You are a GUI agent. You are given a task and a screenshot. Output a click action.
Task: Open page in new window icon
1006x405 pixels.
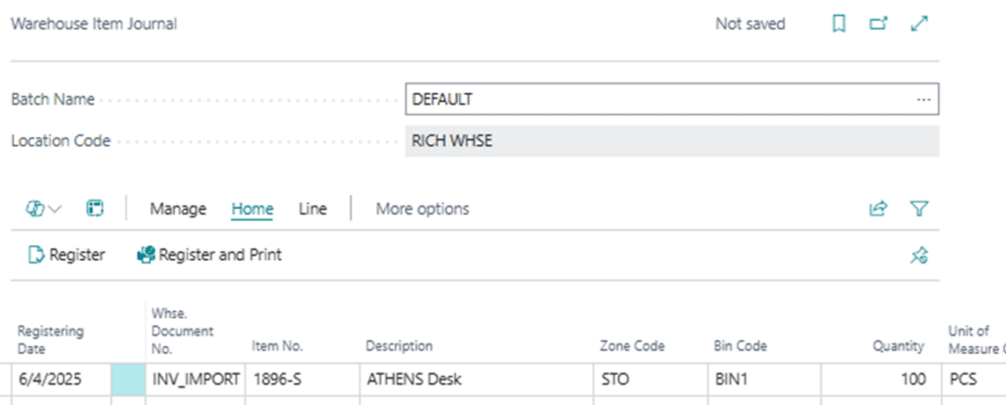[x=878, y=25]
